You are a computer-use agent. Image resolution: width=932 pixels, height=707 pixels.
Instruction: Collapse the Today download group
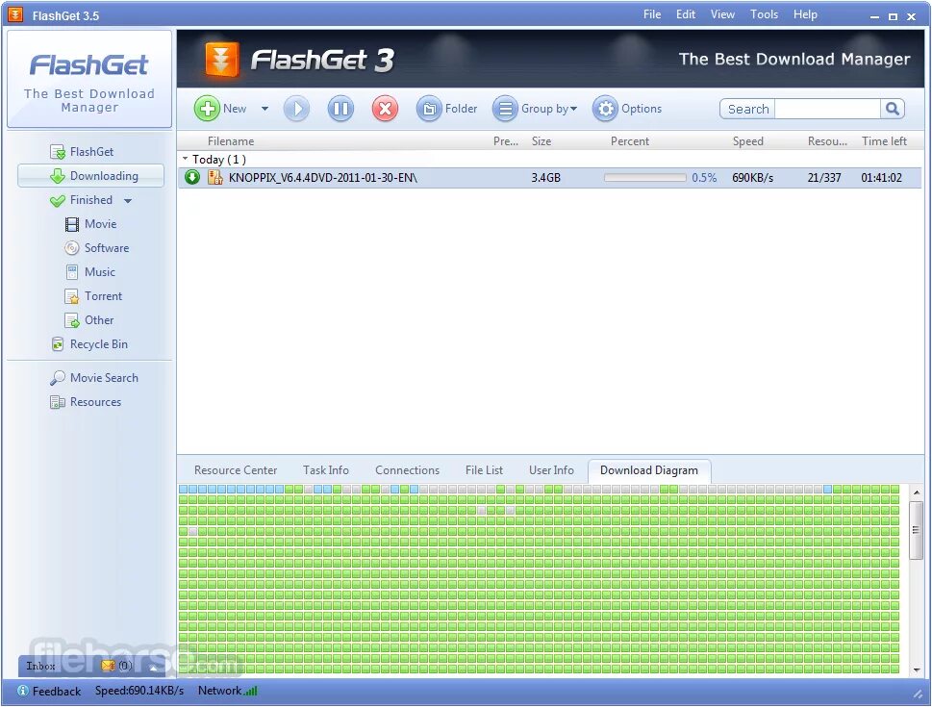[184, 159]
